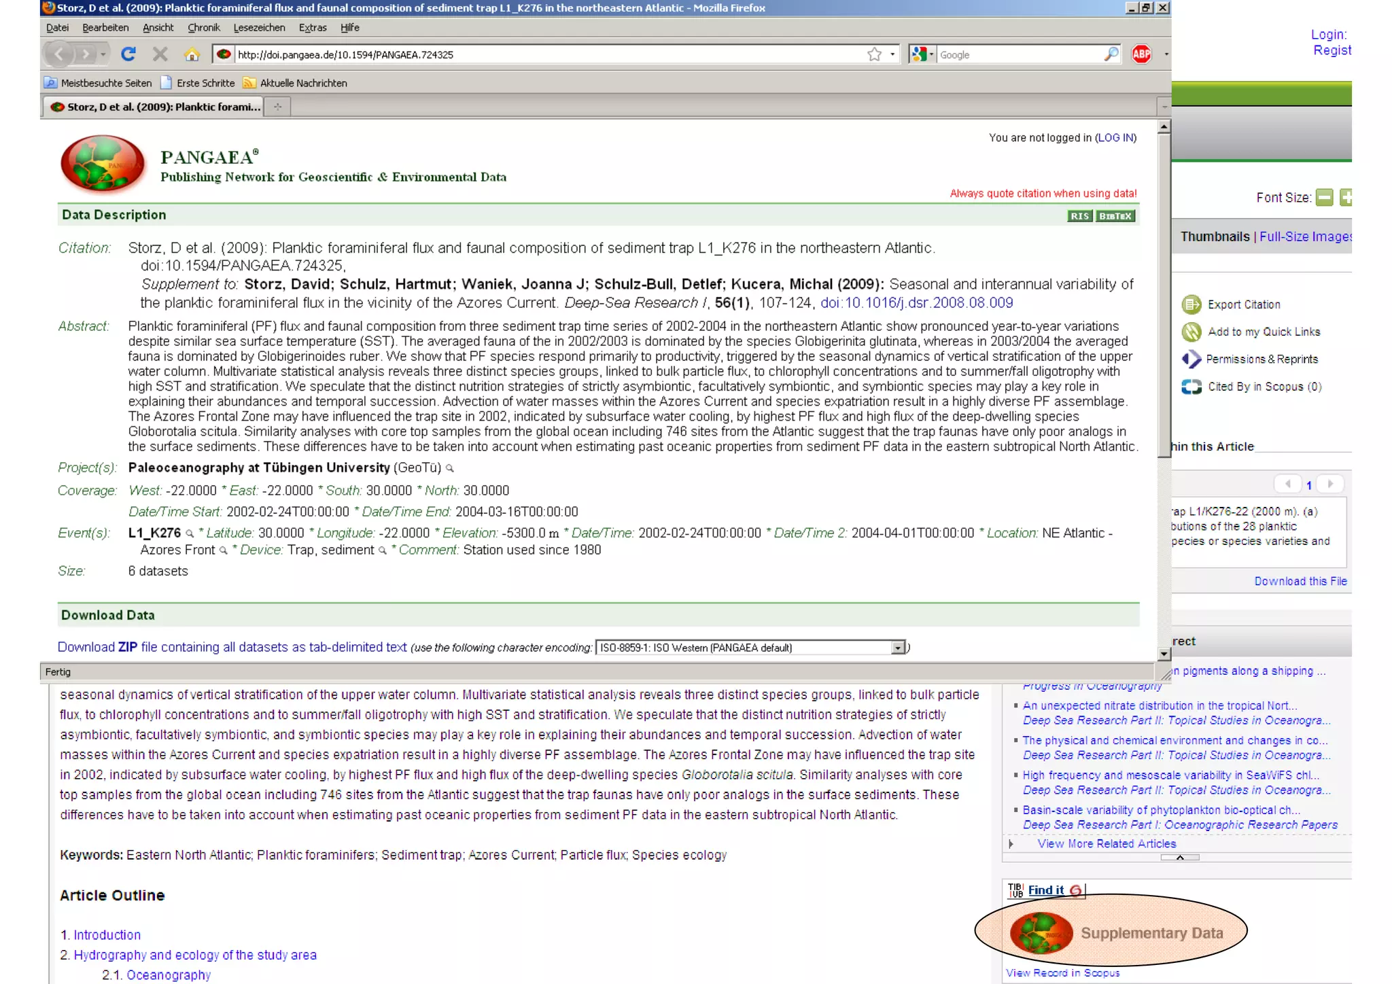Image resolution: width=1392 pixels, height=984 pixels.
Task: Click Export Citation icon in sidebar
Action: click(x=1191, y=304)
